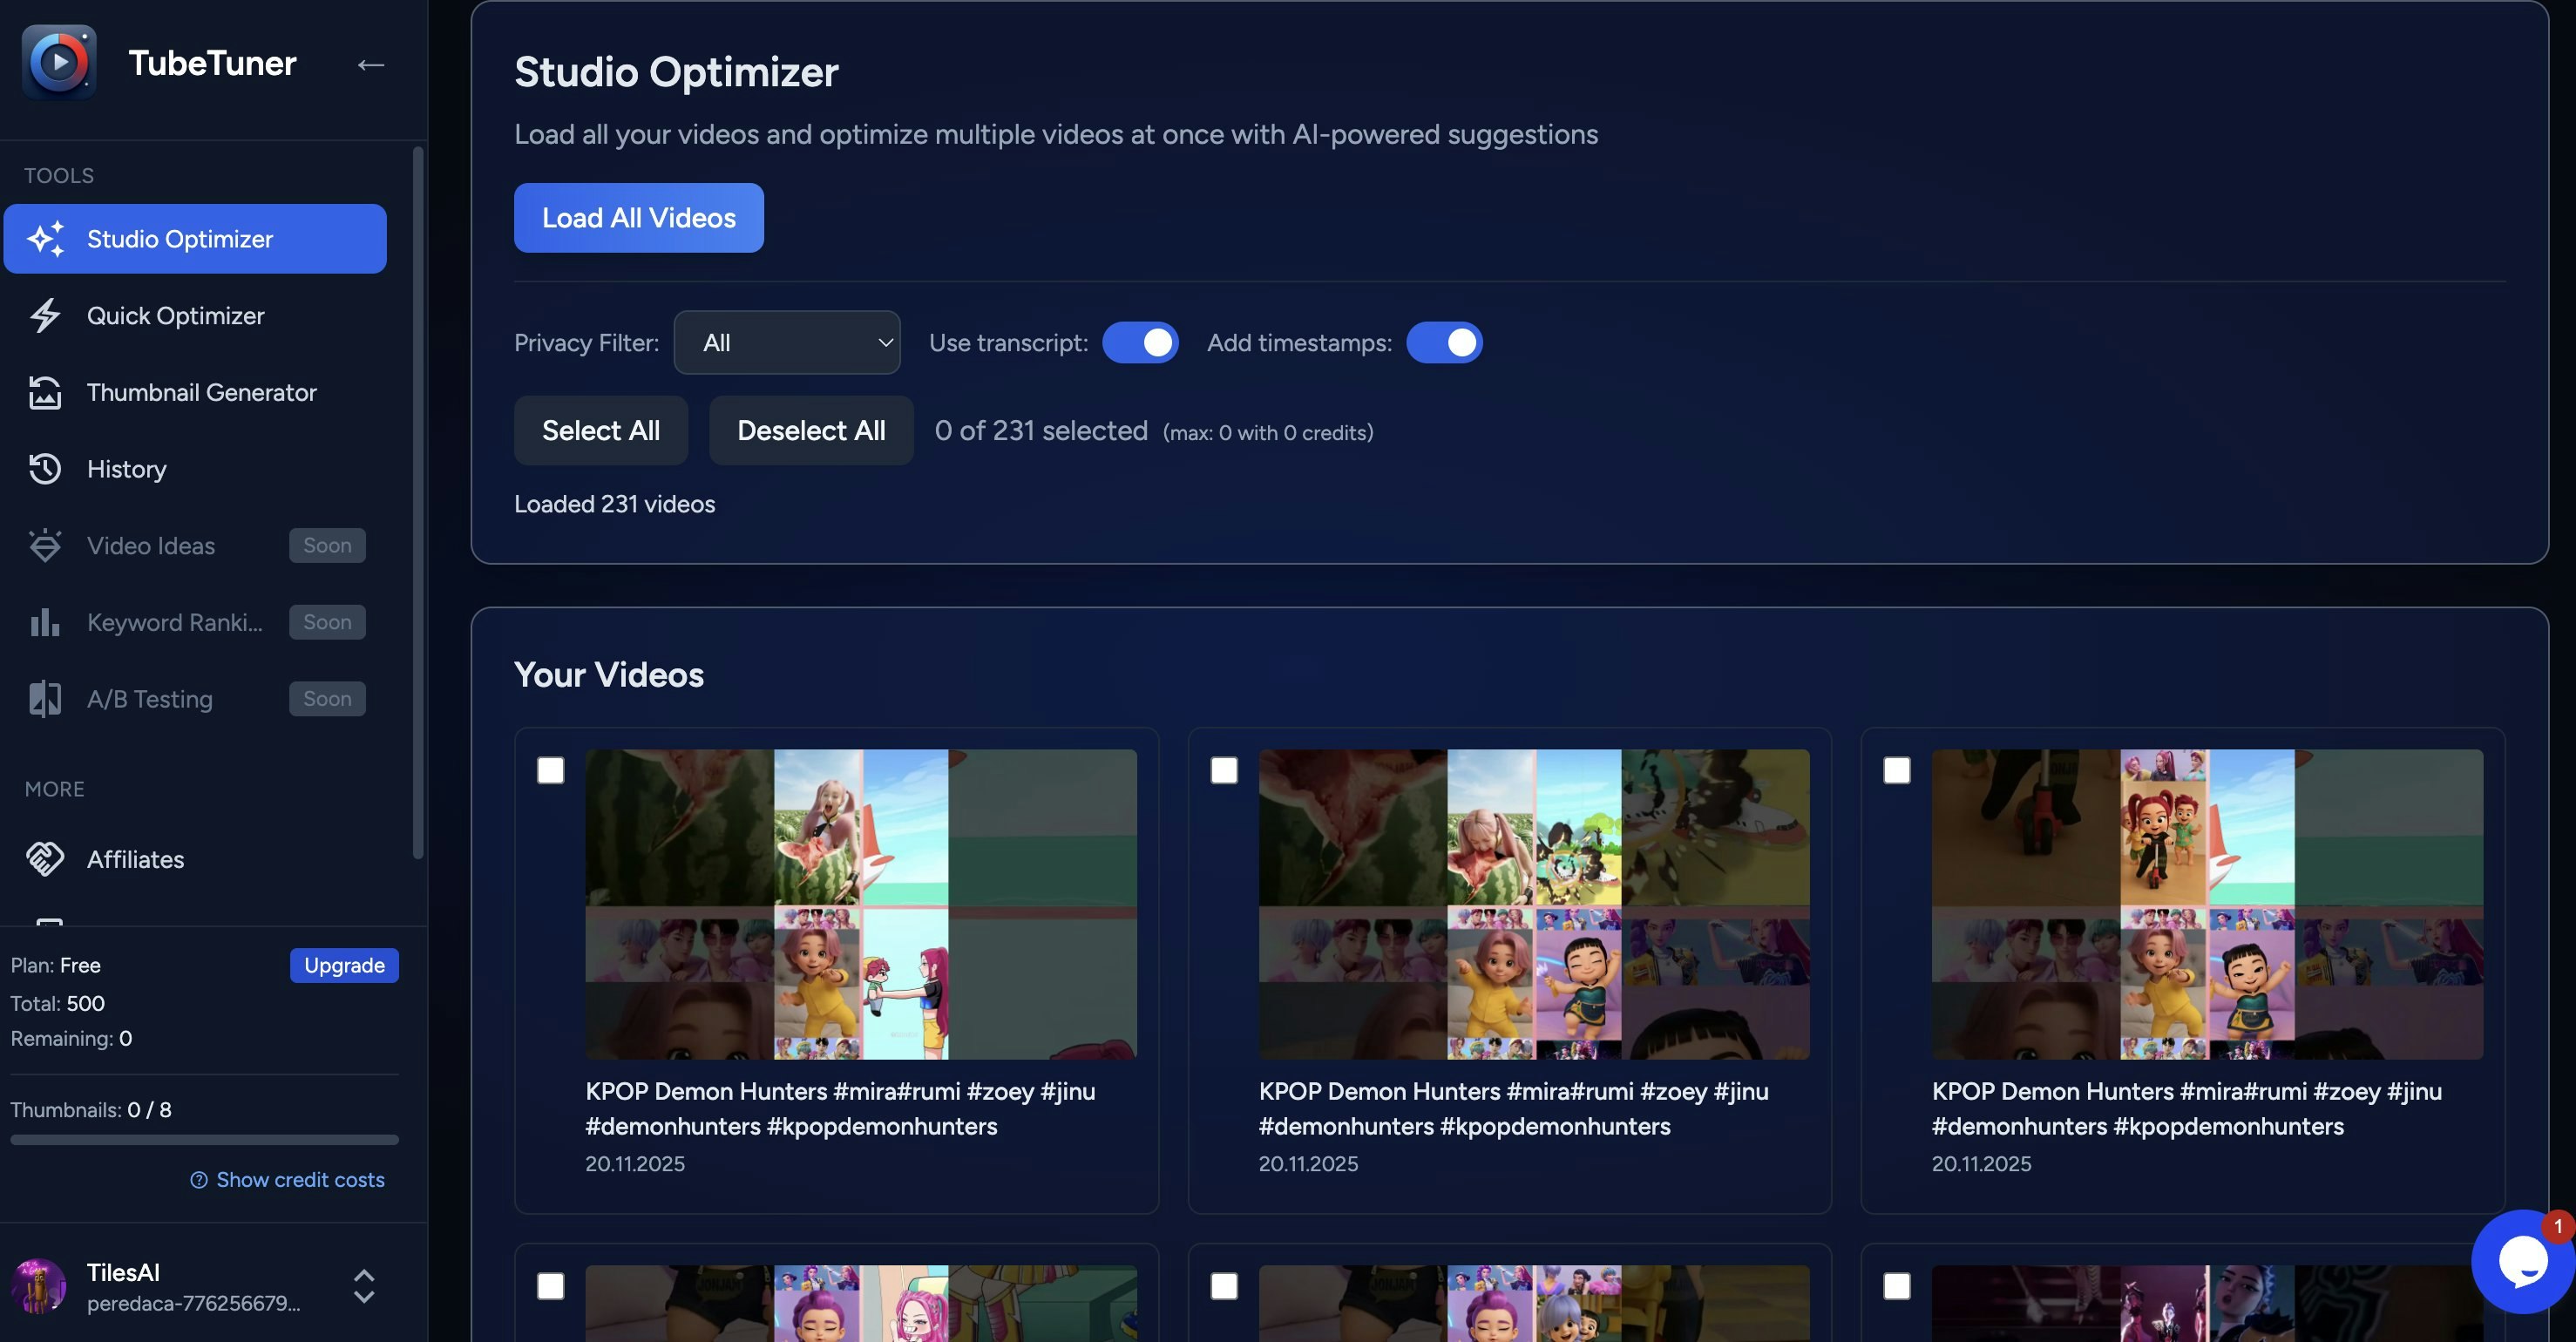Click the Affiliates handshake icon
Viewport: 2576px width, 1342px height.
[x=45, y=859]
